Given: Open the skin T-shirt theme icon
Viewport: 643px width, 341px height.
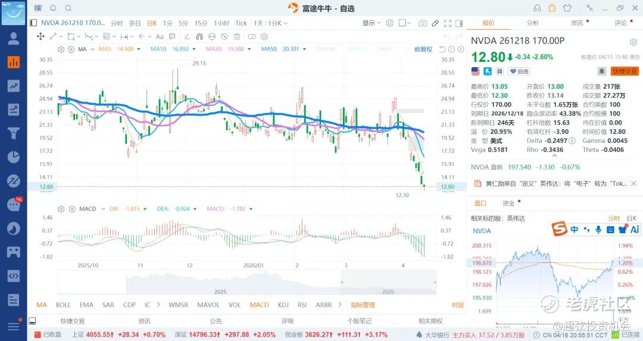Looking at the screenshot, I should (x=567, y=8).
